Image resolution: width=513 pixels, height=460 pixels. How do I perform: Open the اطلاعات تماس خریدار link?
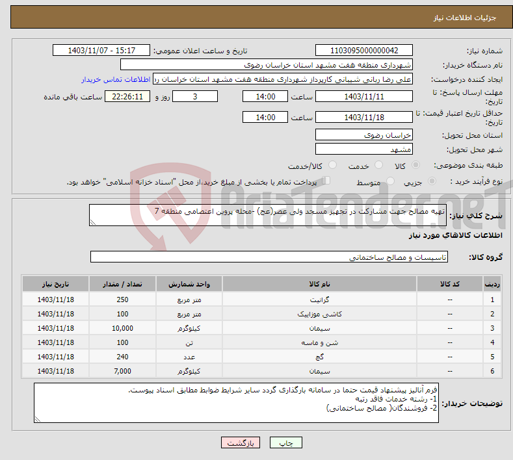tap(116, 79)
